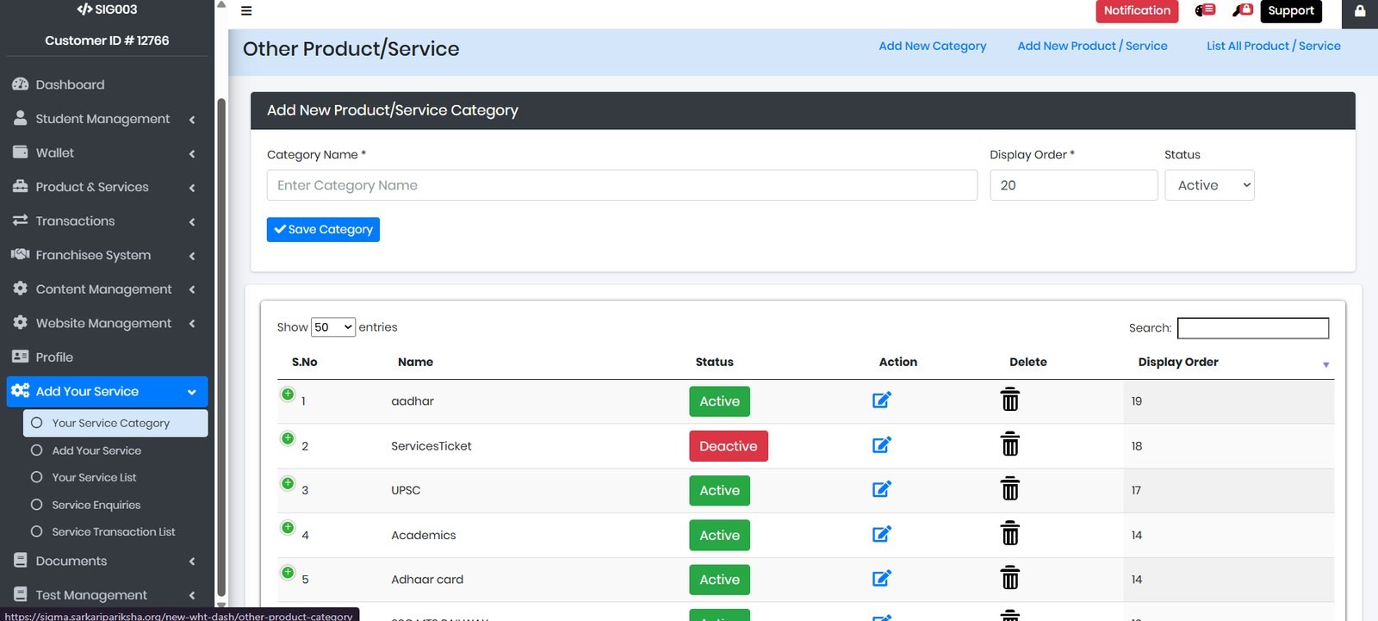Click the Student Management user icon
Viewport: 1378px width, 621px height.
(x=21, y=118)
